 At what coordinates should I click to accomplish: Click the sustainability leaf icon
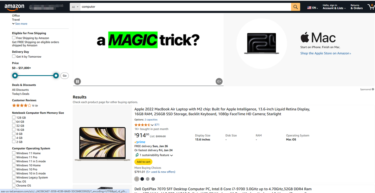click(137, 155)
